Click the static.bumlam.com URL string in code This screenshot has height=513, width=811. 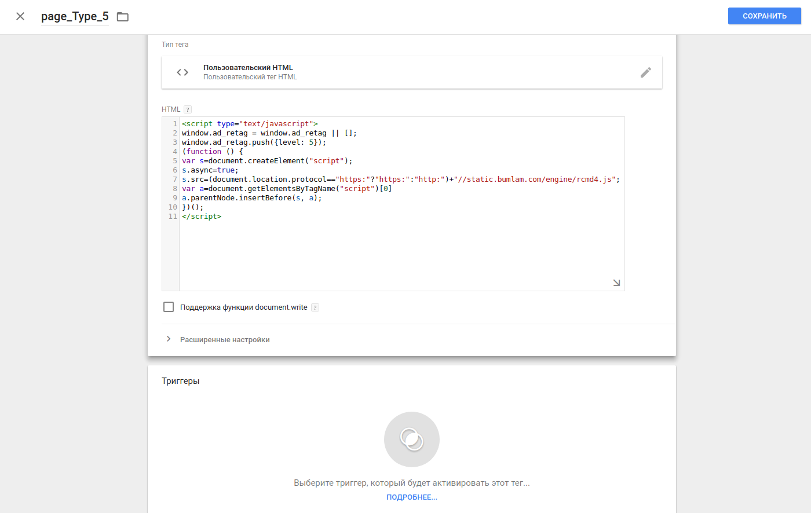pyautogui.click(x=536, y=179)
